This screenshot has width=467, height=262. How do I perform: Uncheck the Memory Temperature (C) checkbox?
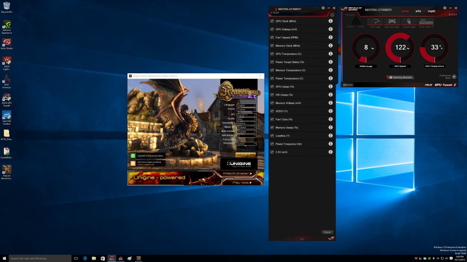[272, 70]
